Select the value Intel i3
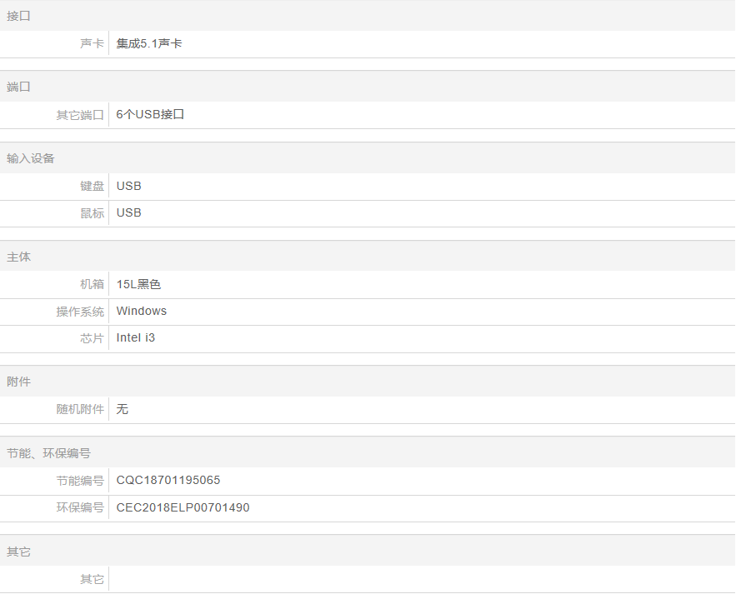Viewport: 736px width, 594px height. (136, 337)
